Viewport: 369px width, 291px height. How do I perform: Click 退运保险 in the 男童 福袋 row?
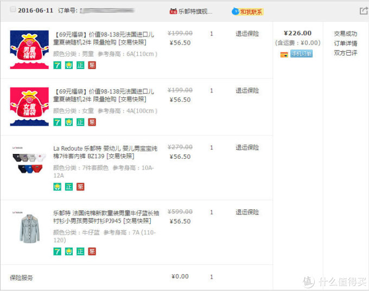coord(247,34)
